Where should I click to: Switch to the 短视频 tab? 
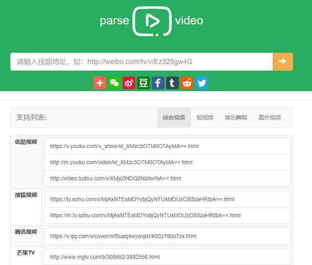pyautogui.click(x=205, y=117)
